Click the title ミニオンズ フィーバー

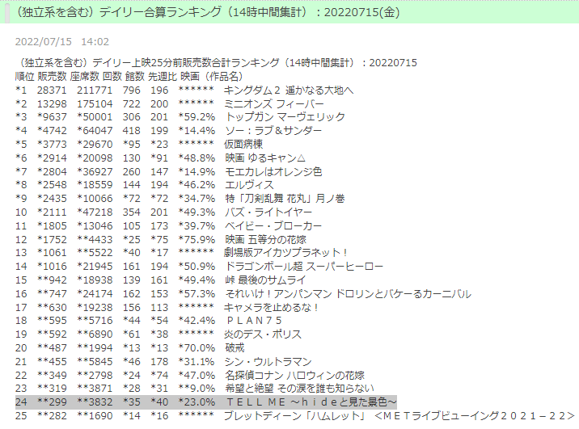274,103
